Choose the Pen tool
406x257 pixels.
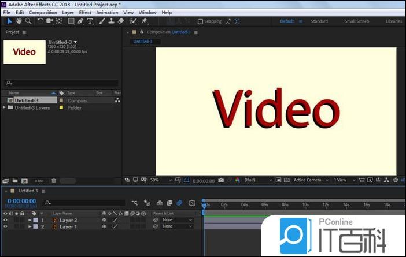80,21
